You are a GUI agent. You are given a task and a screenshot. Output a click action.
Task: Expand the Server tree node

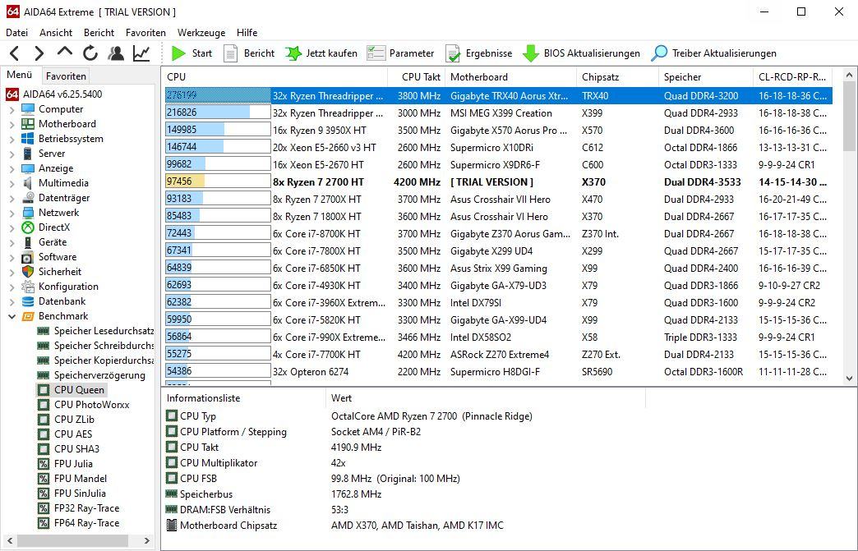(12, 154)
